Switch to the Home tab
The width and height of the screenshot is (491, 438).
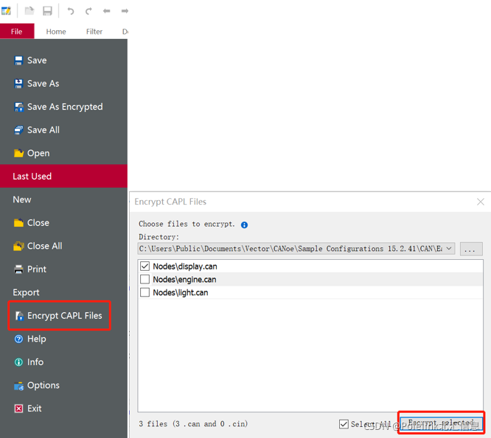(56, 32)
